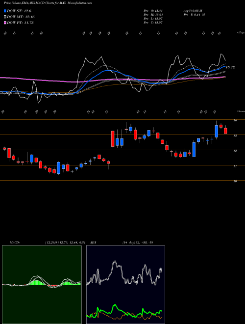245x324 pixels.
Task: Select the 'DOW PT: 11.73' legend text
Action: 20,23
